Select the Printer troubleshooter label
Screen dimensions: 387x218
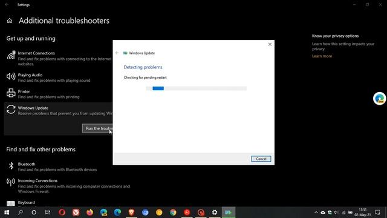[24, 91]
